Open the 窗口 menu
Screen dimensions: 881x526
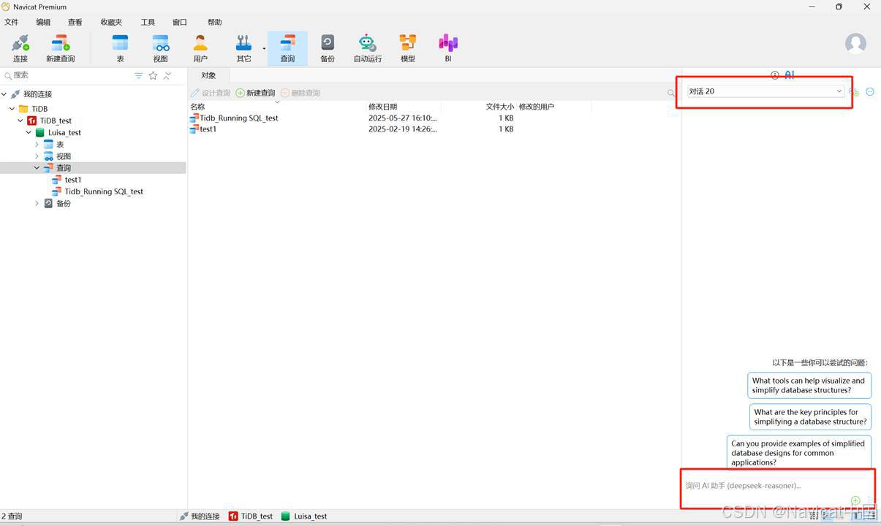coord(180,23)
